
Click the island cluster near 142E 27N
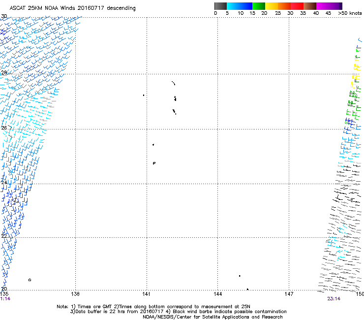coord(175,98)
